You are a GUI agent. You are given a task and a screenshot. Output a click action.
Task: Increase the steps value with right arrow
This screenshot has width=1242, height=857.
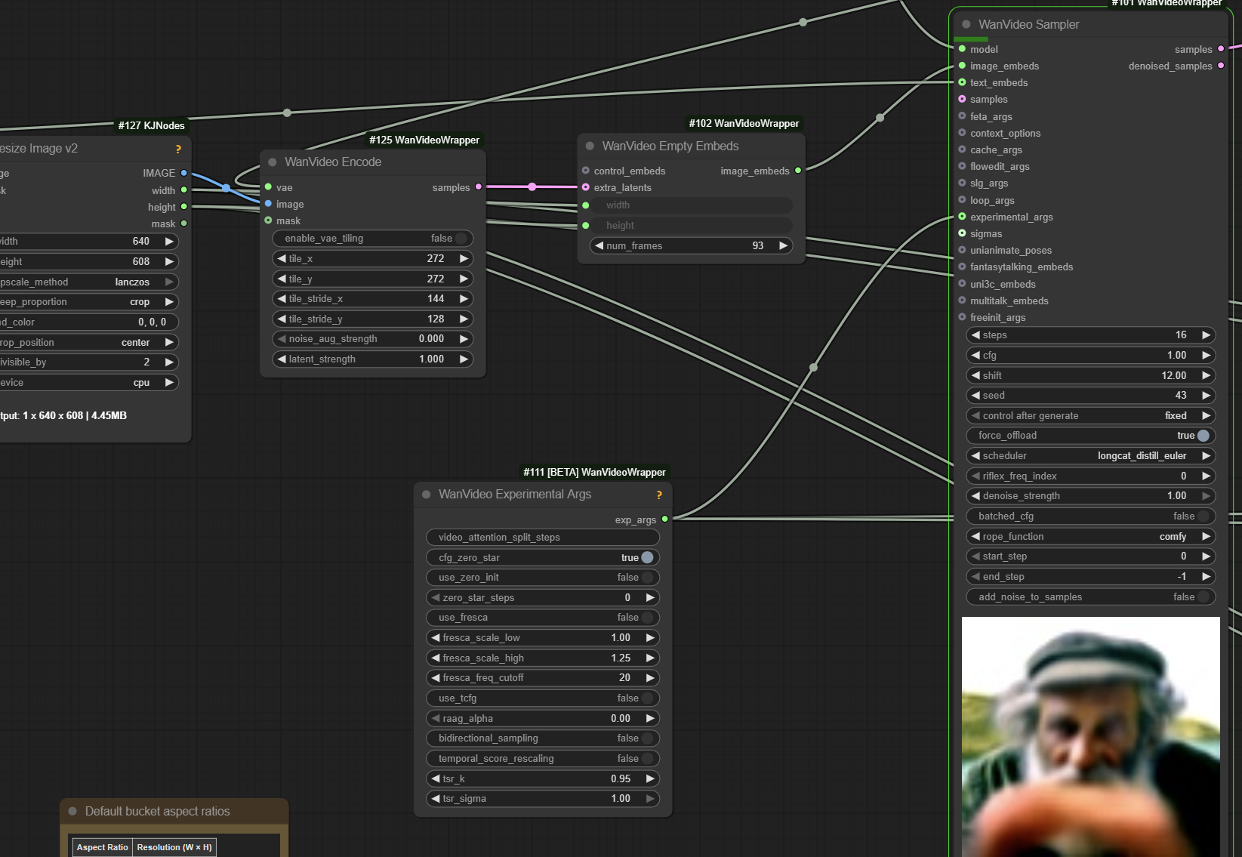[x=1206, y=335]
